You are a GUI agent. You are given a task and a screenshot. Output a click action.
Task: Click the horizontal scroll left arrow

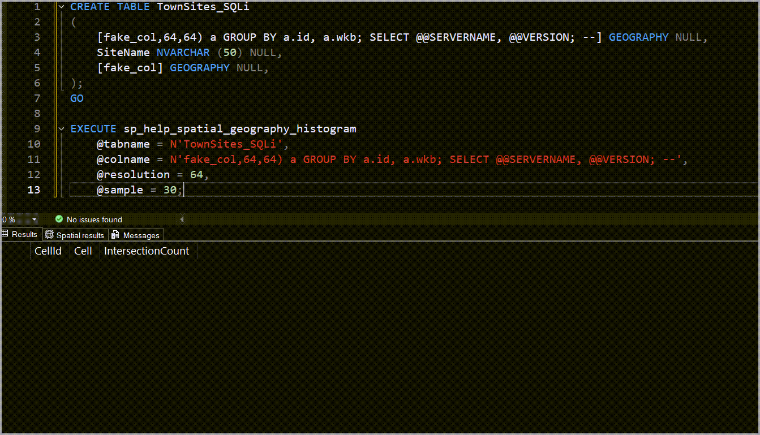182,219
